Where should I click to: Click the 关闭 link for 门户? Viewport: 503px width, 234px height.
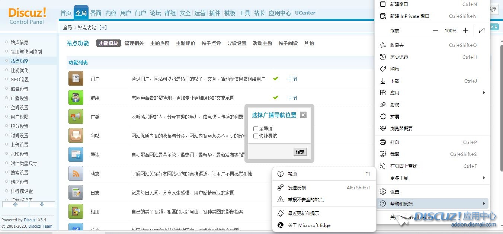[x=292, y=79]
